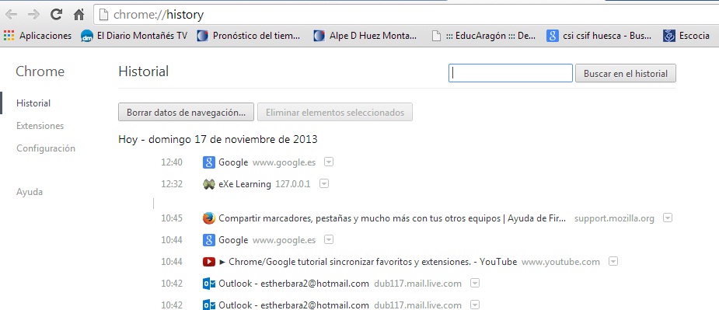This screenshot has width=719, height=310.
Task: Click the 127.0.0.1 address text
Action: pos(292,184)
